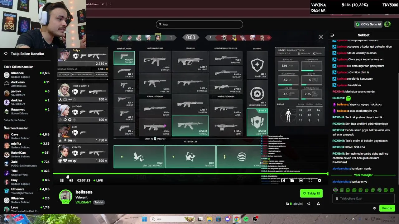The height and width of the screenshot is (224, 399).
Task: Collapse the Sohbet chat panel
Action: (332, 35)
